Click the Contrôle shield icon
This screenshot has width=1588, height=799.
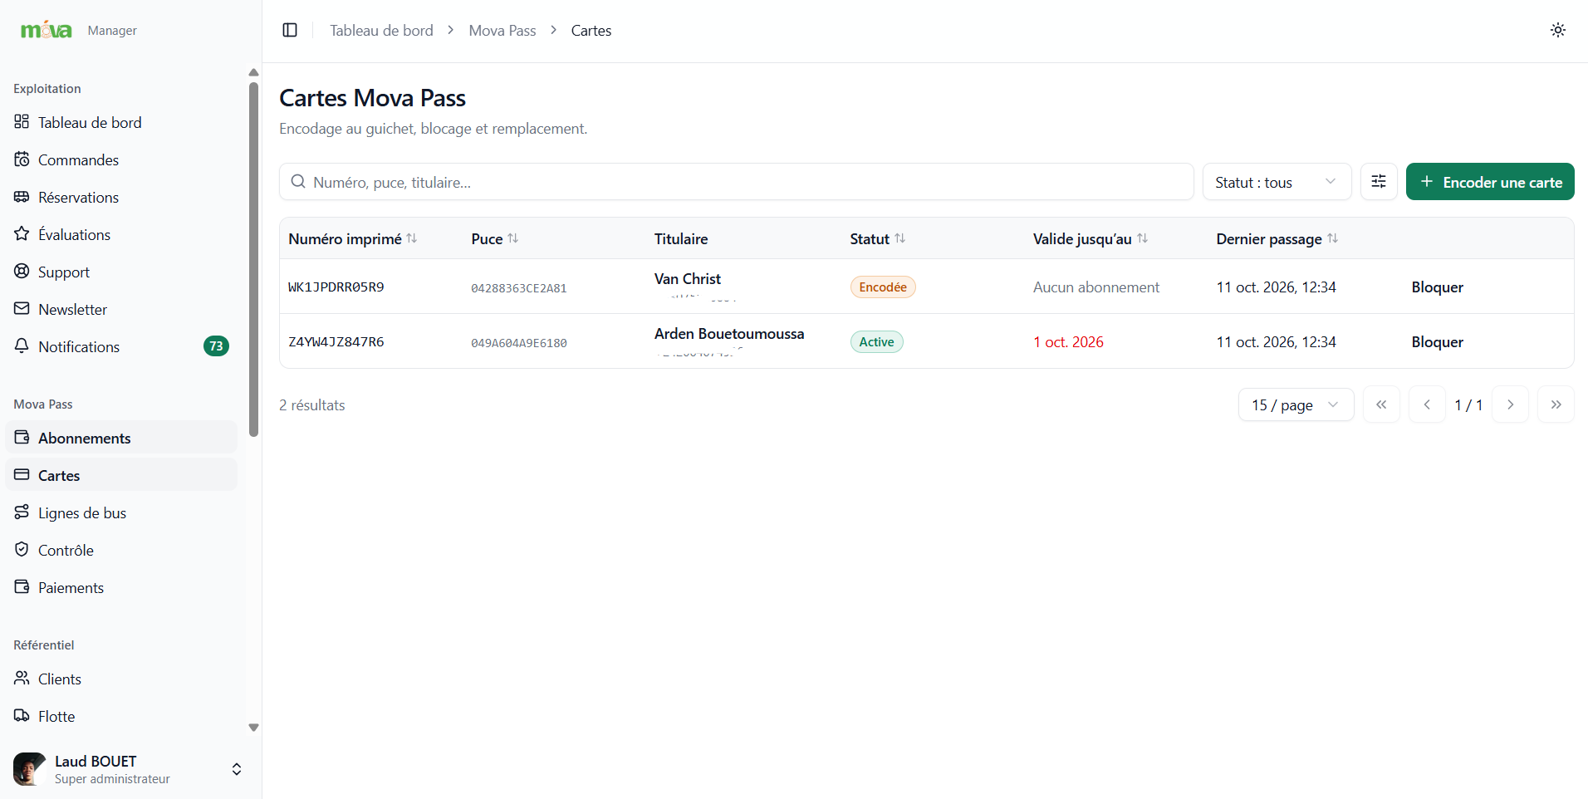pyautogui.click(x=22, y=550)
